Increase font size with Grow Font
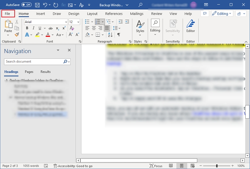This screenshot has height=169, width=250. 71,34
